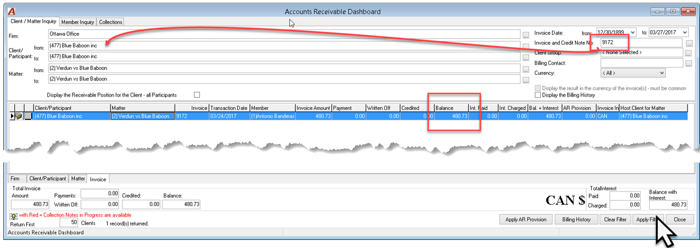Viewport: 700px width, 250px height.
Task: Click the Return First clients count field
Action: coord(68,222)
